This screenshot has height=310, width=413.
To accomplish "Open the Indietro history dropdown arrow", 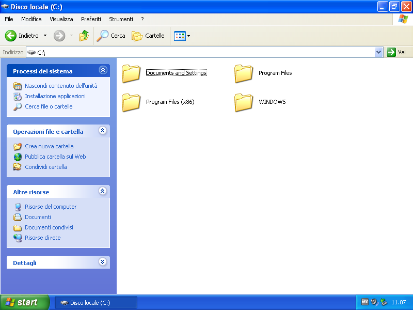I will coord(45,36).
